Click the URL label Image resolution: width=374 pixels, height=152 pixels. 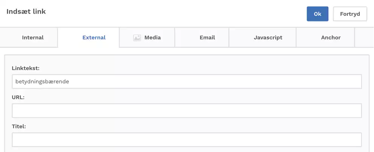[x=18, y=97]
